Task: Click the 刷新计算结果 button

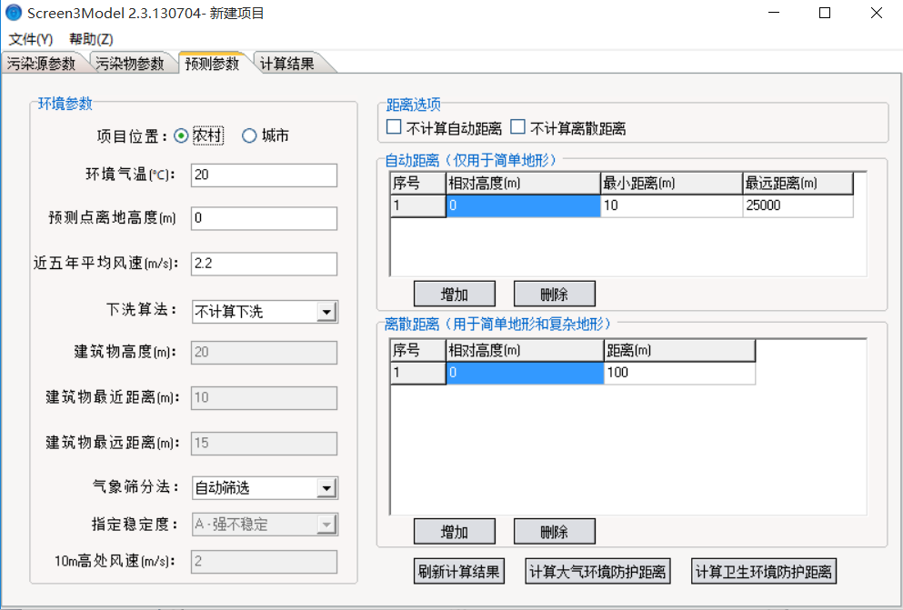Action: [459, 572]
